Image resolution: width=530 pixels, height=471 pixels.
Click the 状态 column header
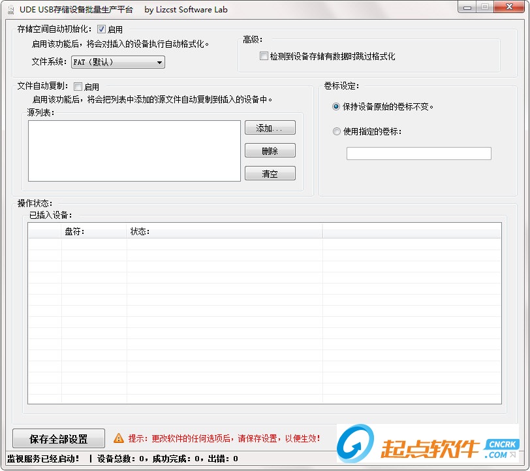pos(142,230)
